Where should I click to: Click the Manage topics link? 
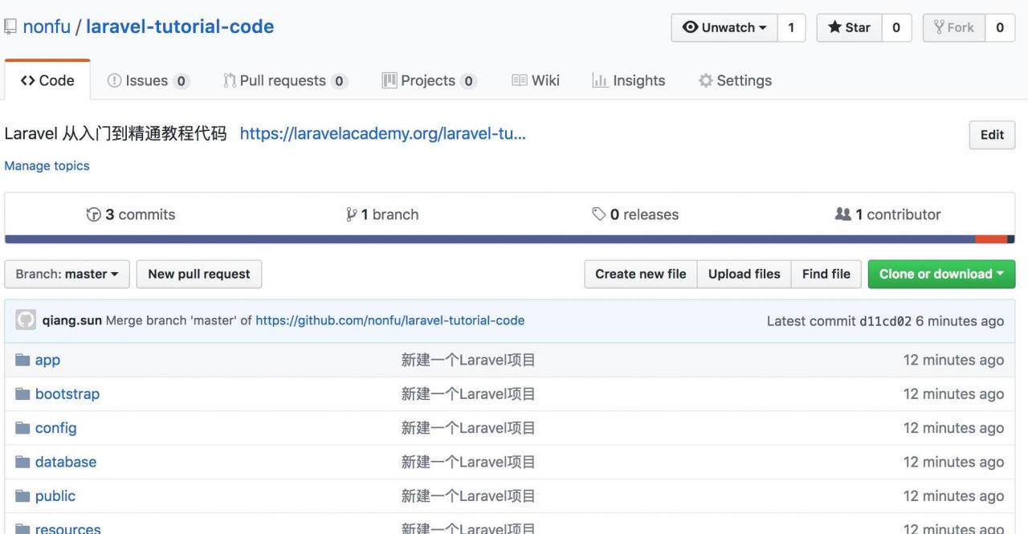point(47,166)
